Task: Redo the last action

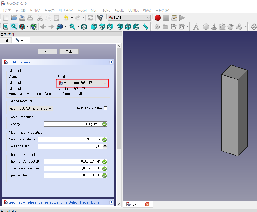Action: coord(78,18)
